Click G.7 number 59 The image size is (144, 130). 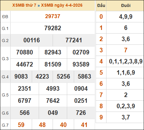tap(21, 125)
